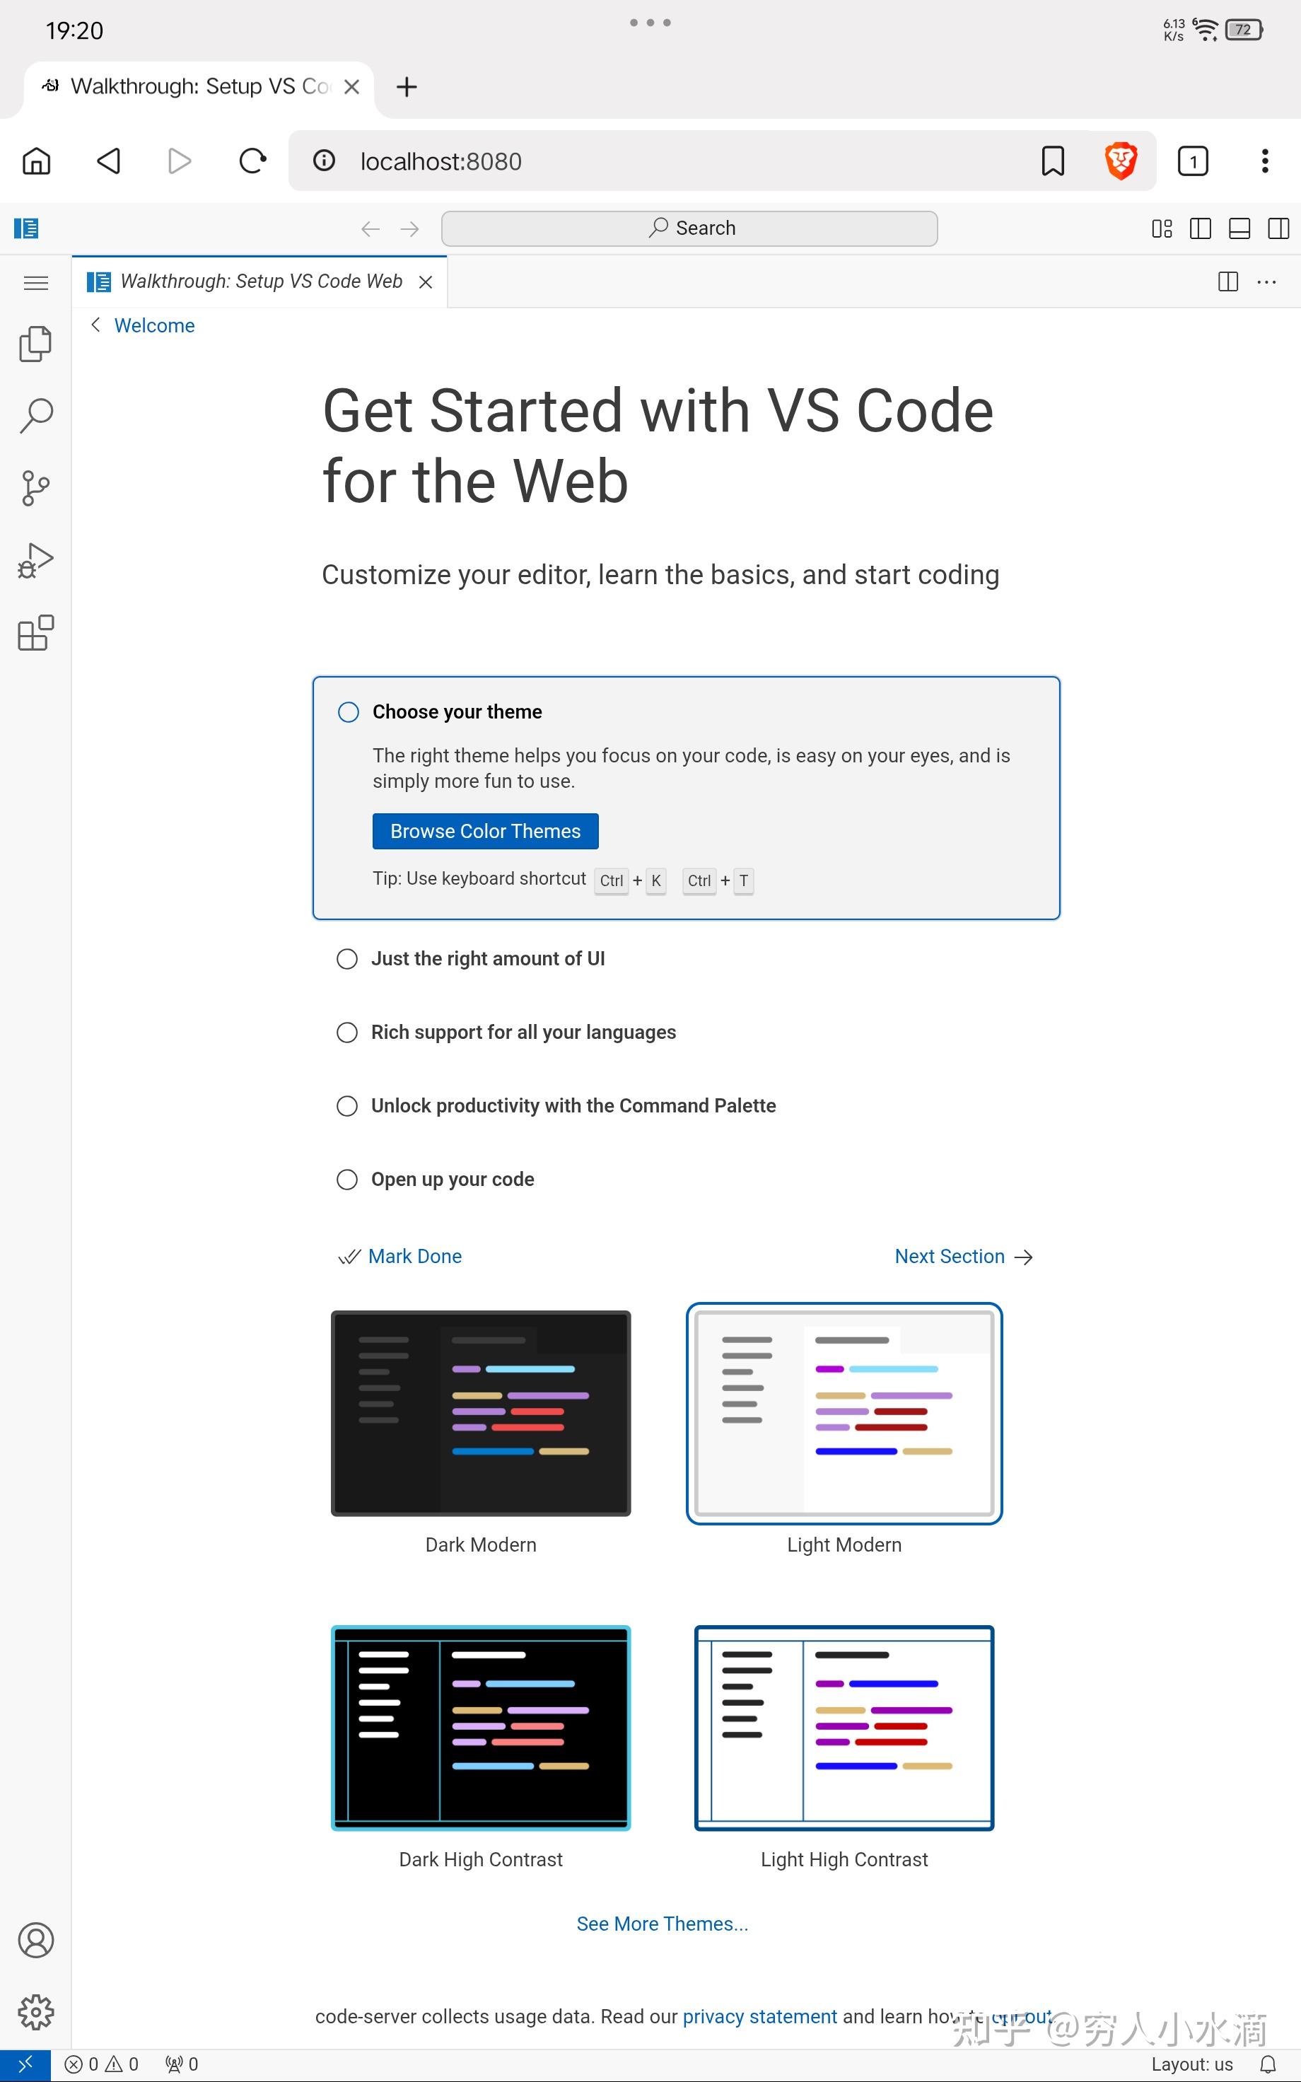Click the Browse Color Themes button
The height and width of the screenshot is (2082, 1301).
coord(485,831)
